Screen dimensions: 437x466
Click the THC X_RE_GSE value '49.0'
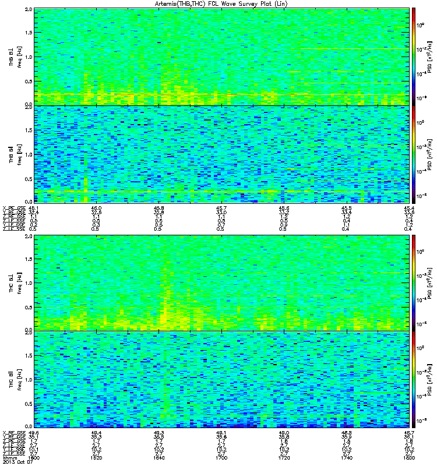[284, 433]
